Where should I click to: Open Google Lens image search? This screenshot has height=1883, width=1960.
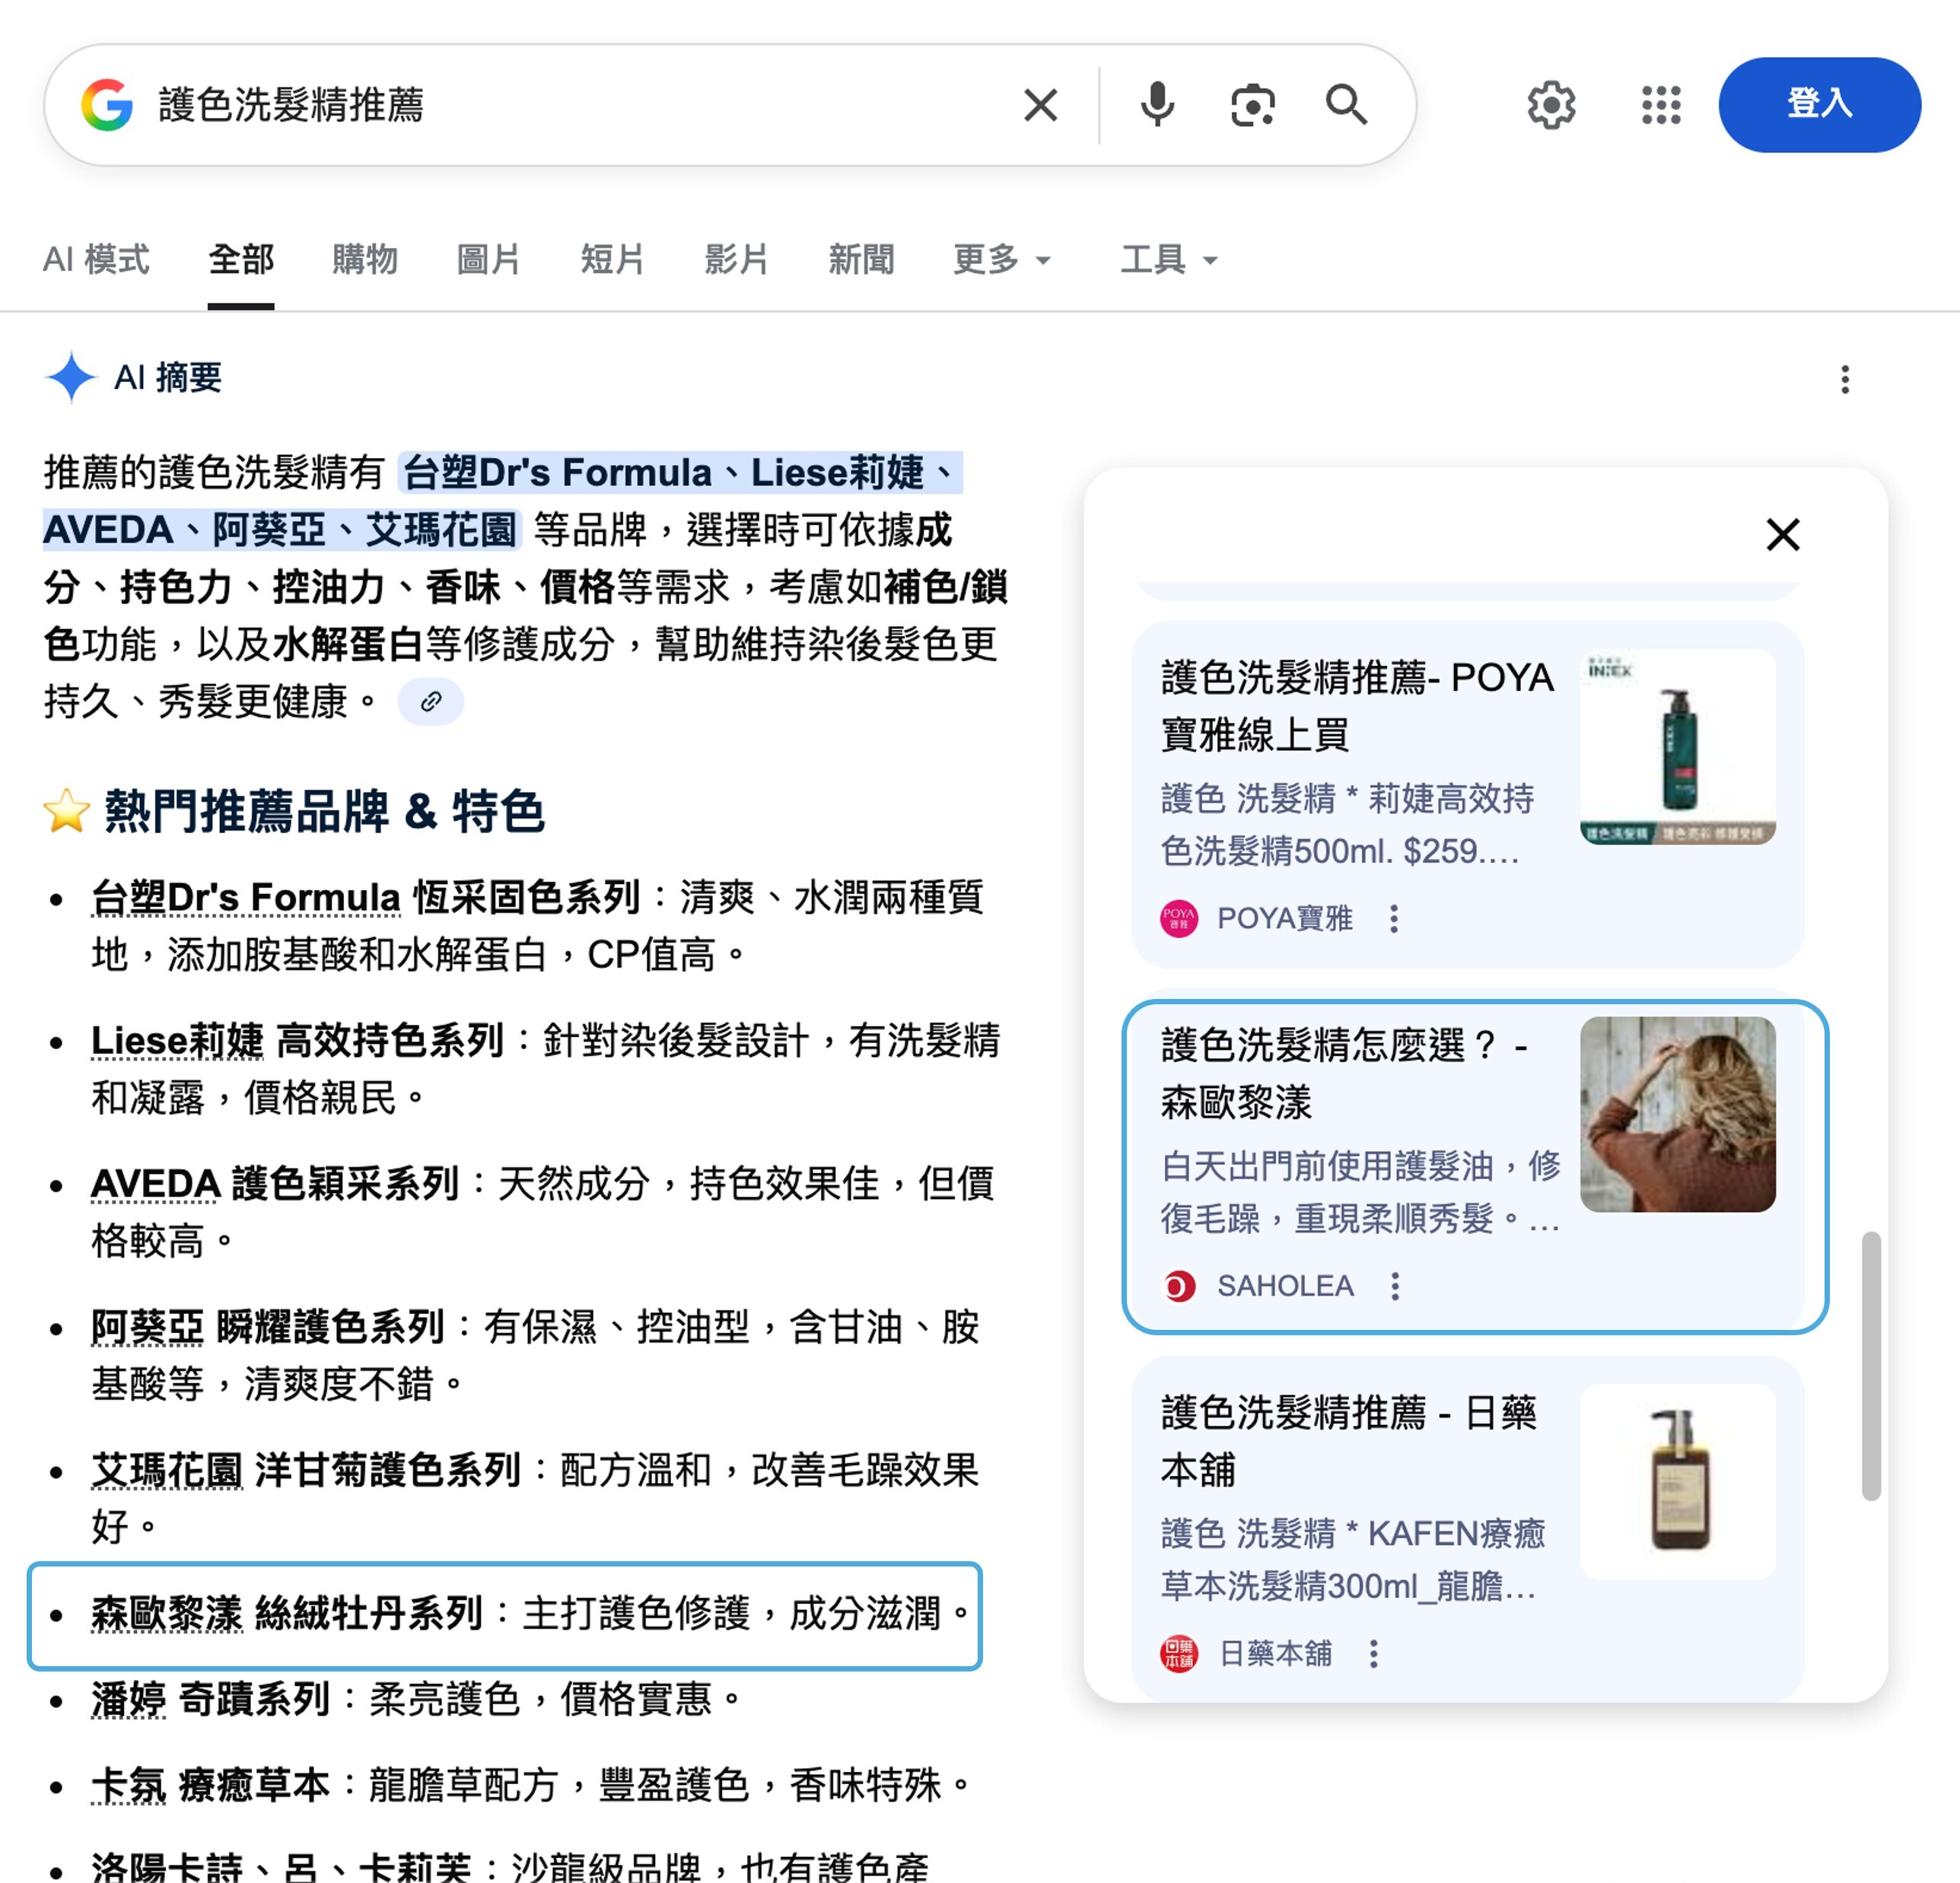pos(1252,104)
